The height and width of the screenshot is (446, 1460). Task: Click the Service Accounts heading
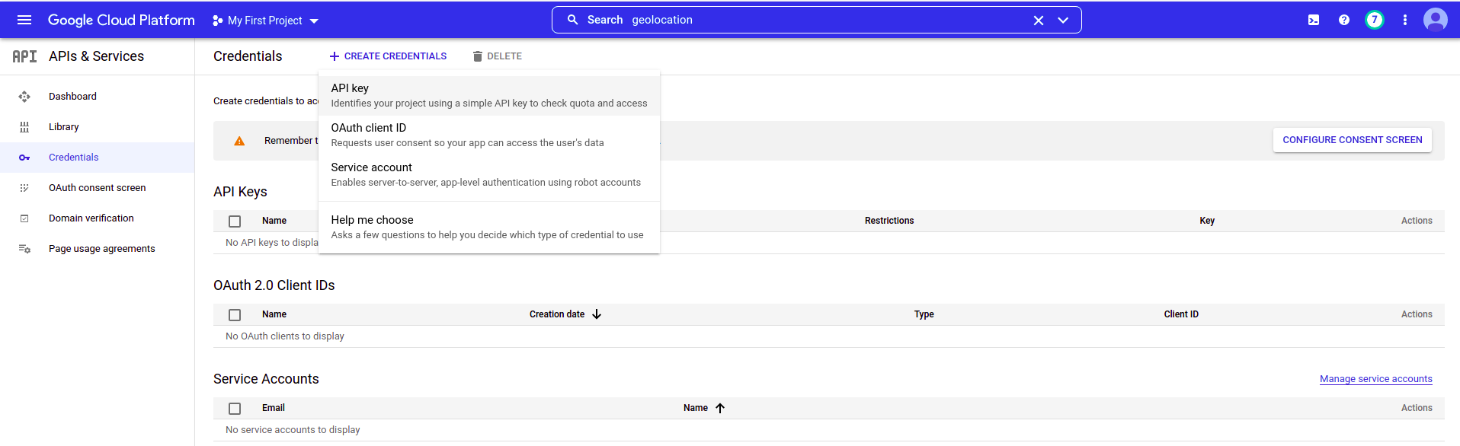(x=266, y=379)
